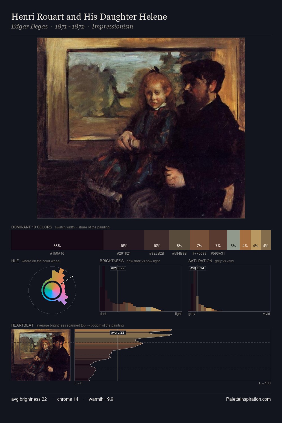Click the hex label #593A31

(x=218, y=254)
